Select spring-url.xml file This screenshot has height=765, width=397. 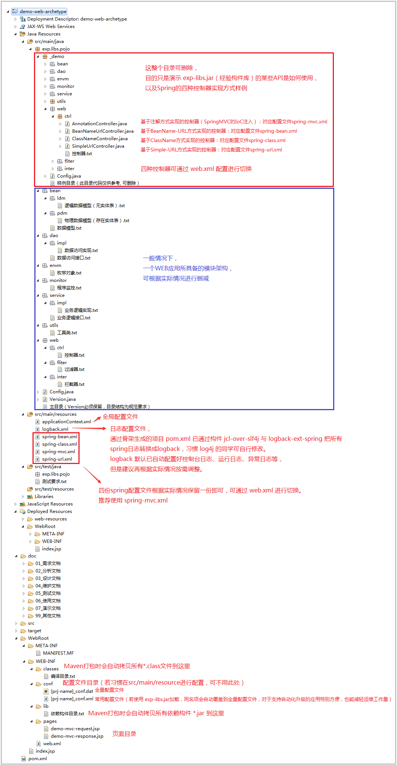coord(57,459)
